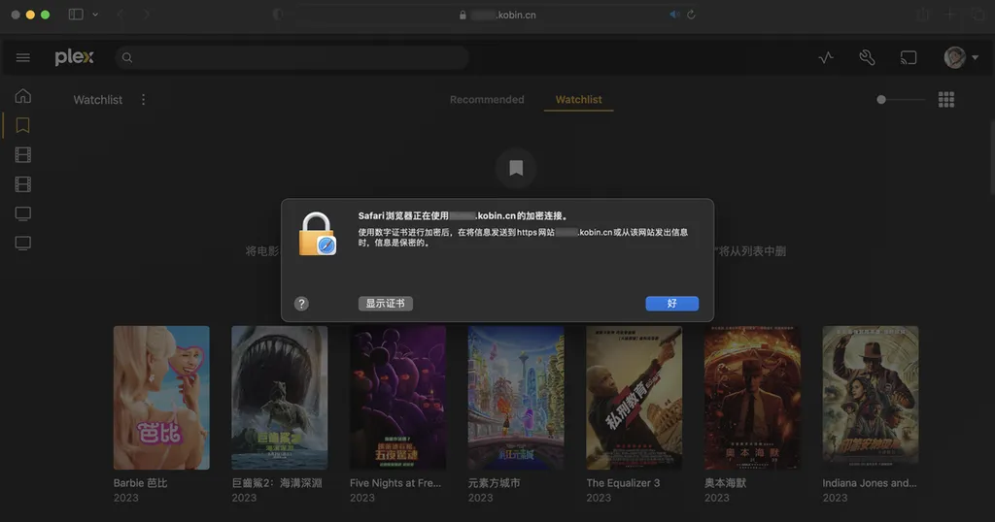Open the Indiana Jones poster
This screenshot has height=522, width=995.
(x=871, y=398)
